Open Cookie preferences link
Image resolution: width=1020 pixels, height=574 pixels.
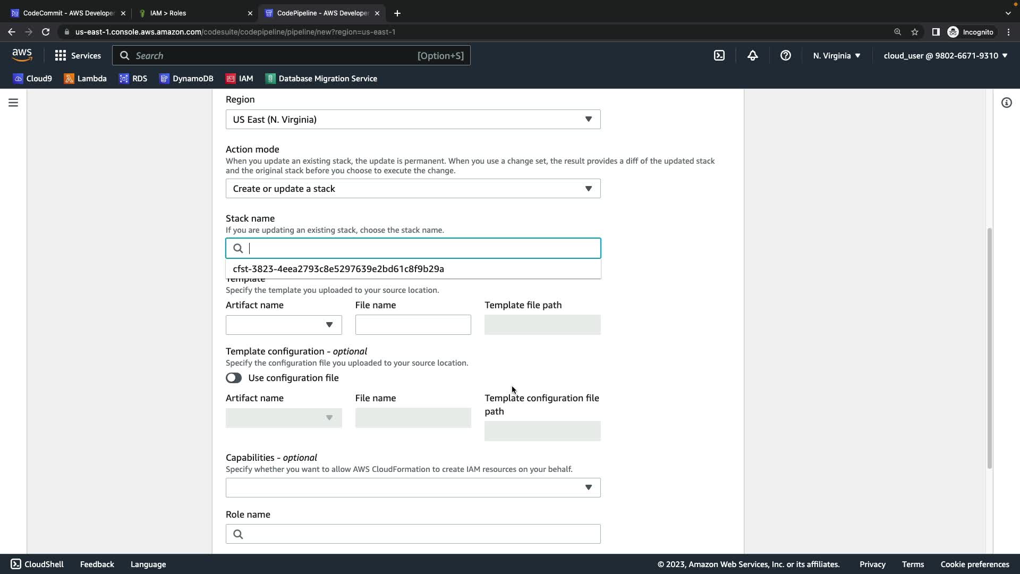pyautogui.click(x=974, y=564)
